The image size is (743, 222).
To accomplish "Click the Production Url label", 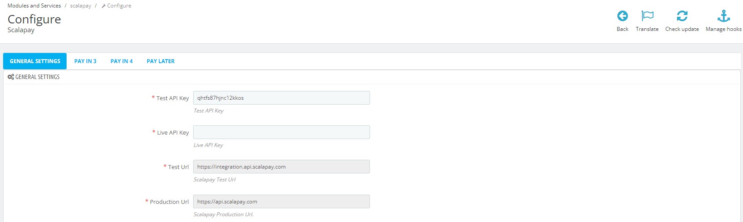I will point(169,202).
